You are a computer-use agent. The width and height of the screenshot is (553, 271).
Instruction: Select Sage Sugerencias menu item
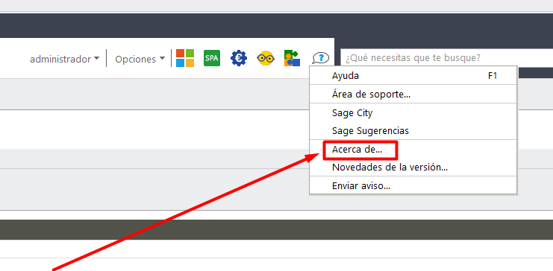(413, 130)
